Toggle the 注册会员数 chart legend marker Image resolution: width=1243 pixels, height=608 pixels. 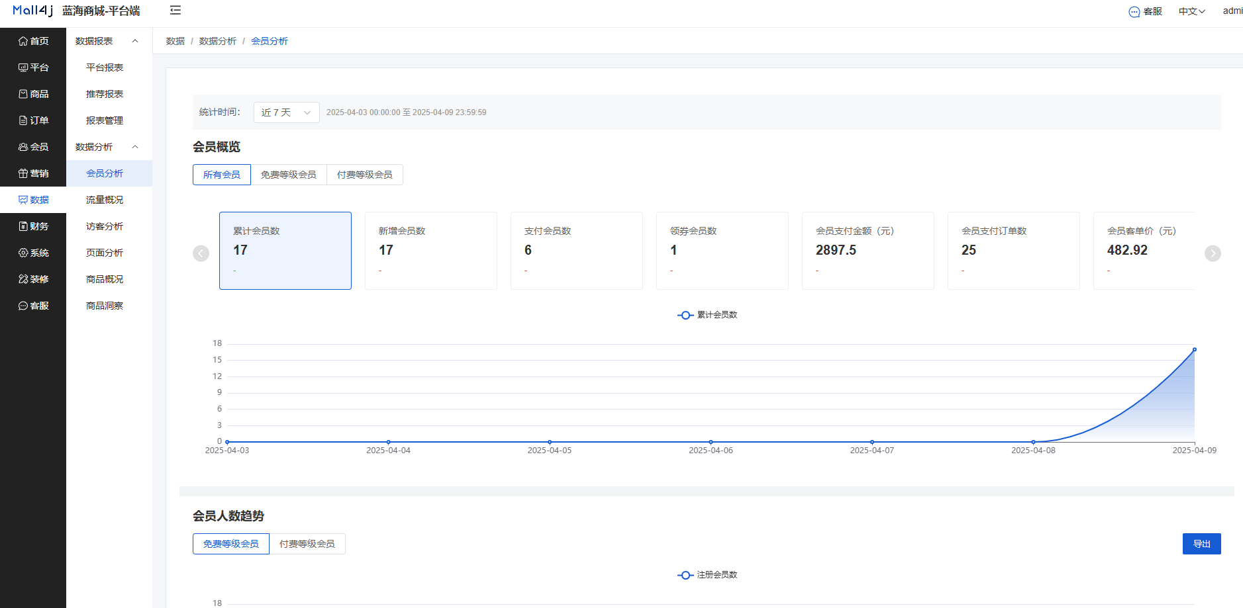685,575
